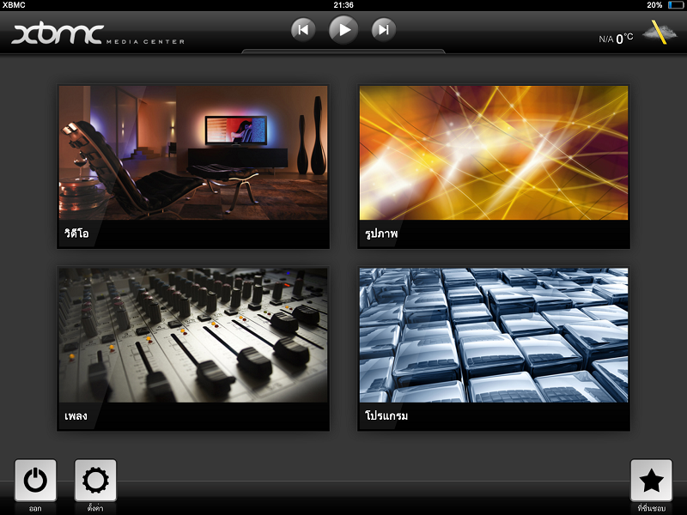The image size is (687, 515).
Task: Click the XBMC Media Center logo
Action: point(97,34)
